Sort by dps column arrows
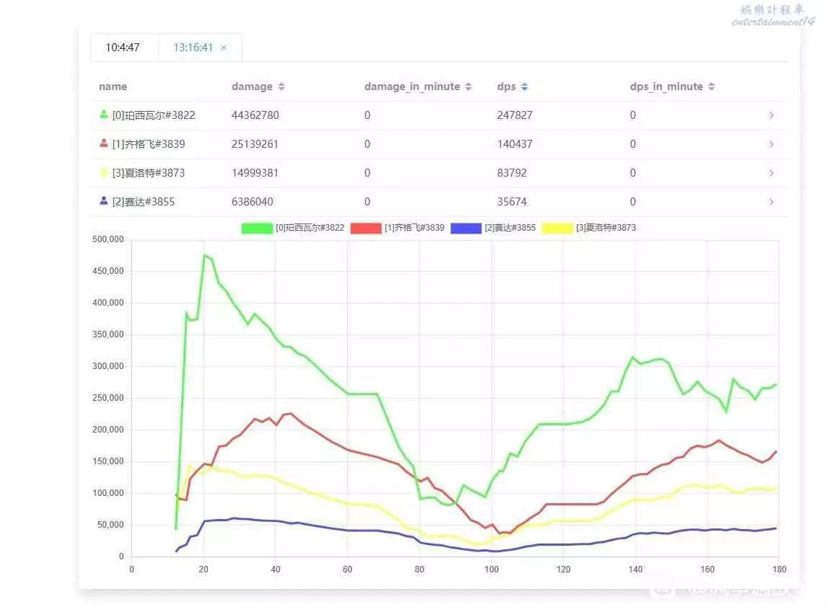Image resolution: width=827 pixels, height=607 pixels. point(525,87)
